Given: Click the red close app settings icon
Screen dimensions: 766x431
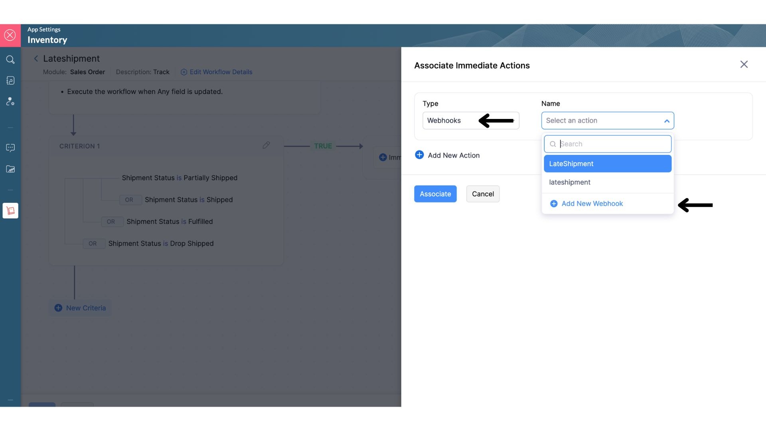Looking at the screenshot, I should point(10,35).
